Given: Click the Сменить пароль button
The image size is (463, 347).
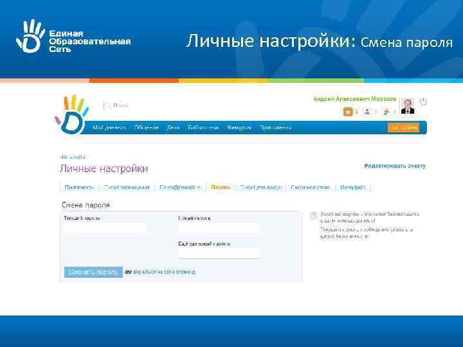Looking at the screenshot, I should pos(93,272).
